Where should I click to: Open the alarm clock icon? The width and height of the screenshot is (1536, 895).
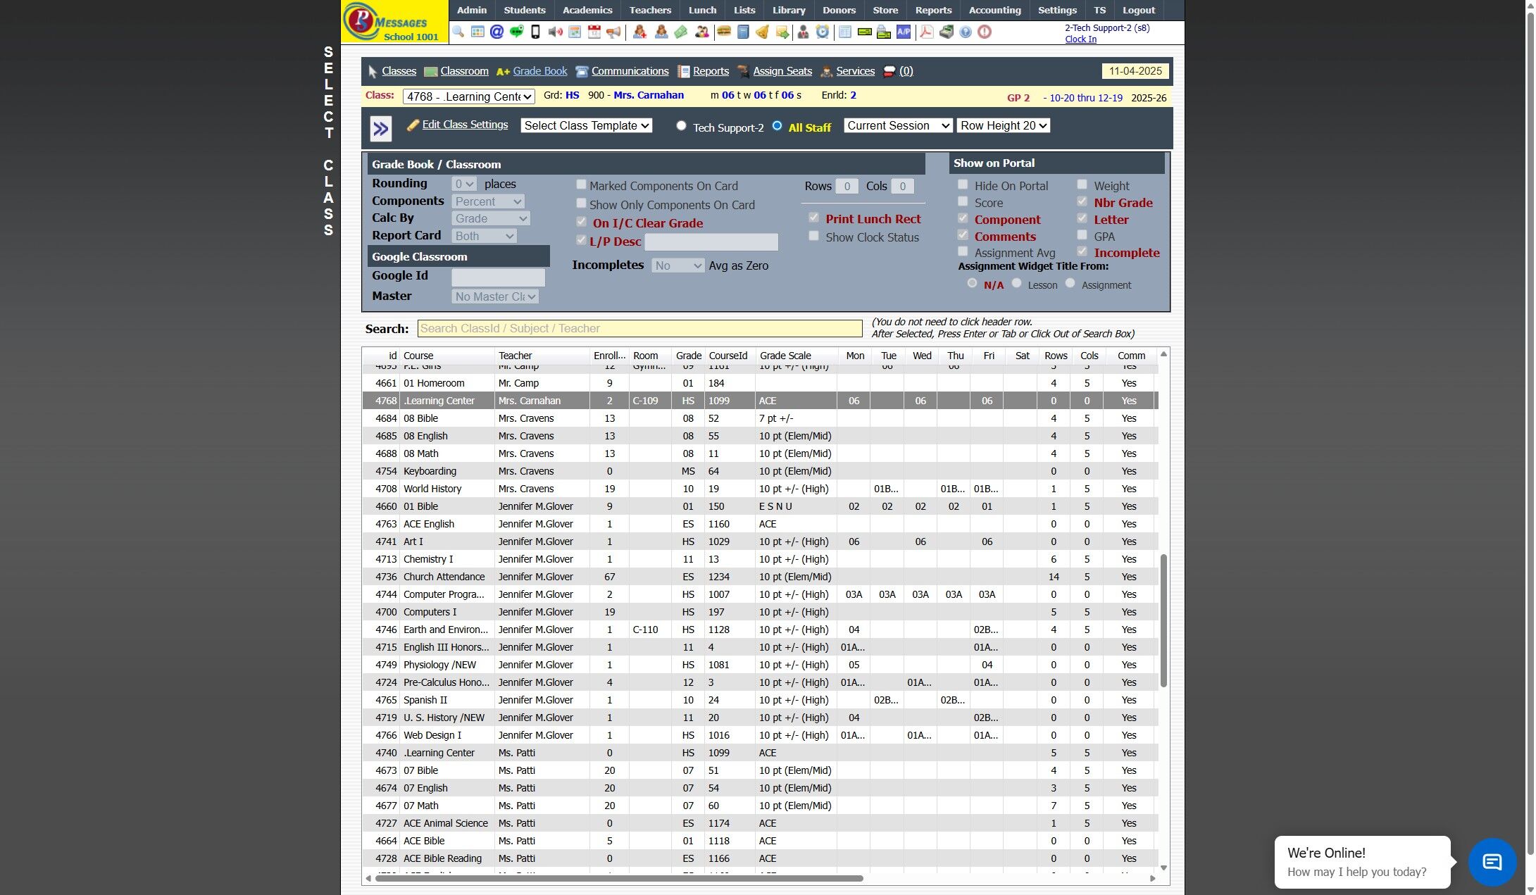pos(822,32)
